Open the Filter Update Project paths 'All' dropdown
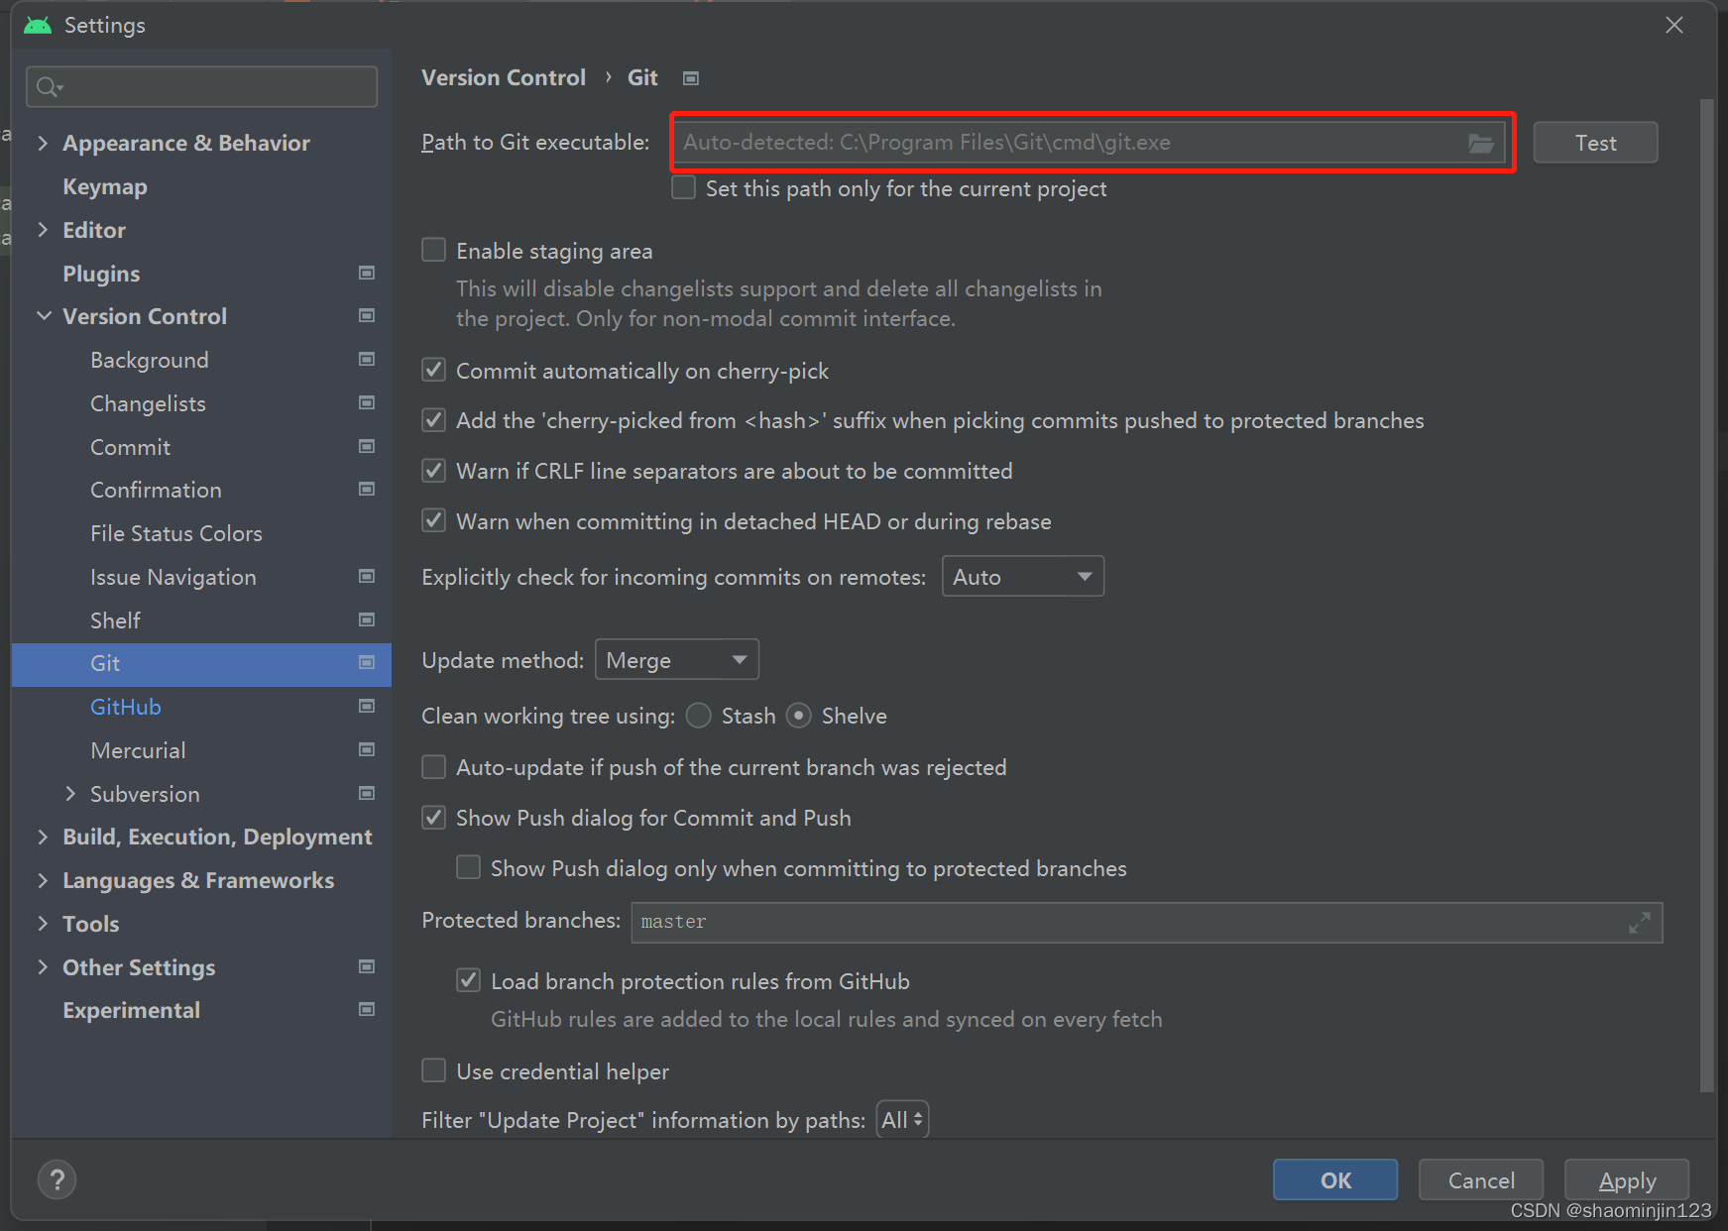 coord(902,1120)
